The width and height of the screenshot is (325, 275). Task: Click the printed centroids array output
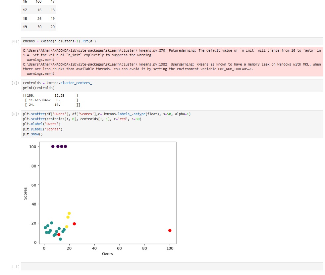pyautogui.click(x=51, y=100)
